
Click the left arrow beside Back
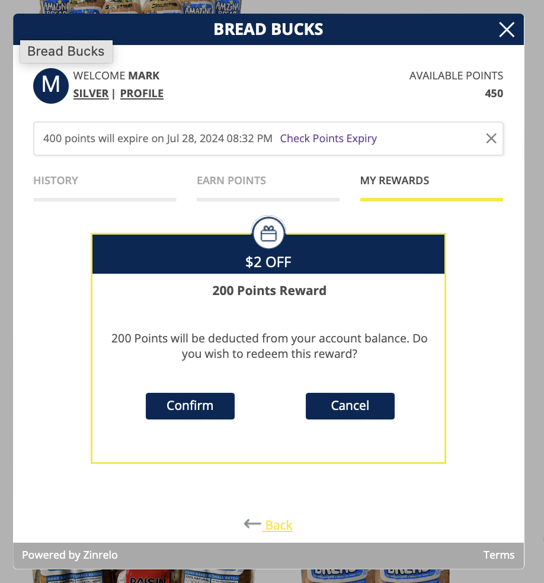(252, 524)
